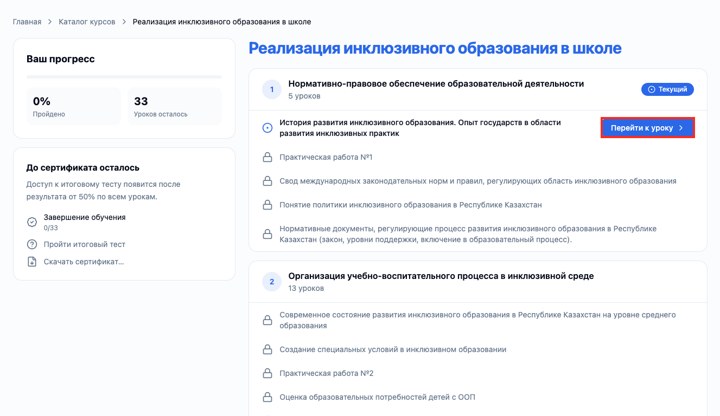Click checkmark badge icon beside Завершение обучения
Screen dimensions: 720x416
coord(32,222)
